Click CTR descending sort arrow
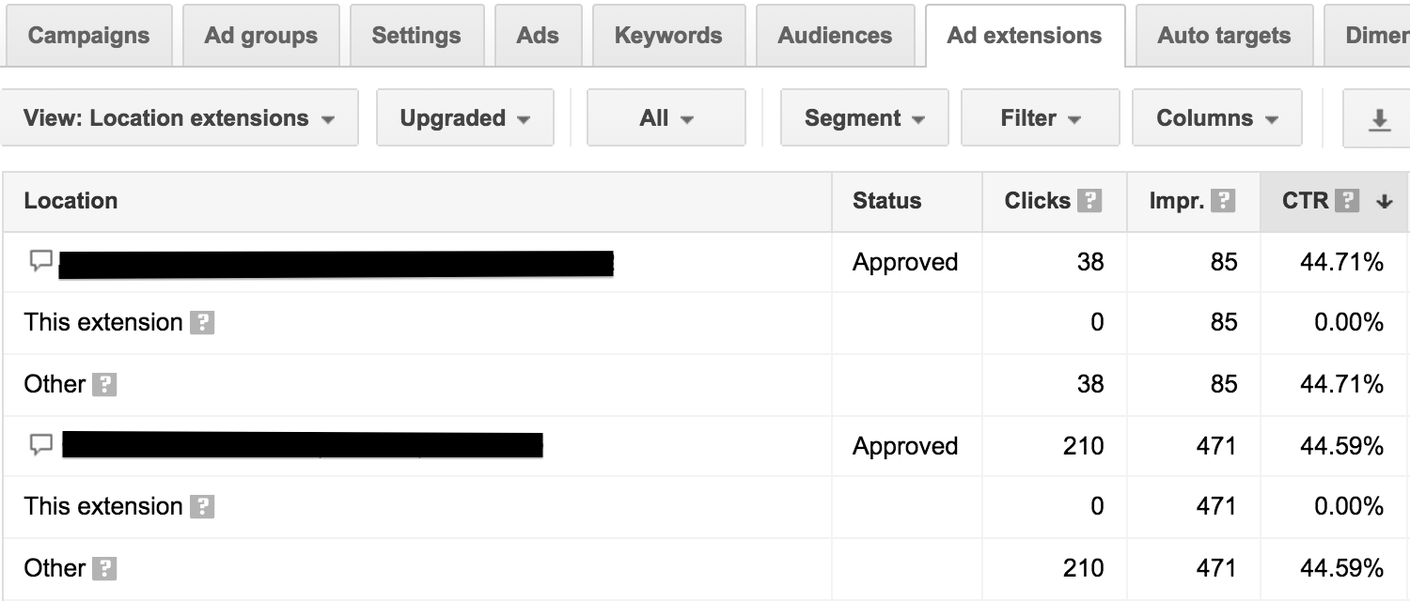The height and width of the screenshot is (601, 1410). tap(1384, 201)
